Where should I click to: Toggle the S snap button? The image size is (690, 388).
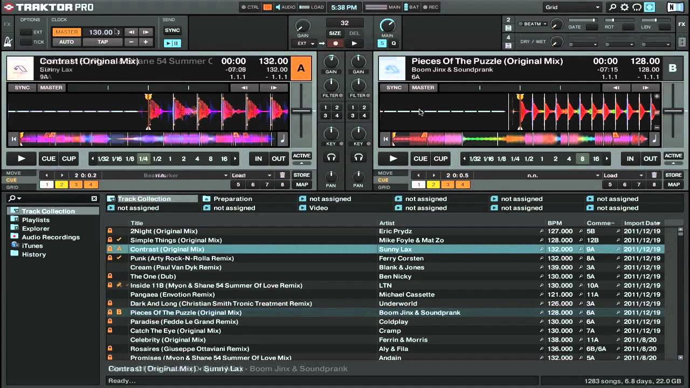tap(382, 44)
